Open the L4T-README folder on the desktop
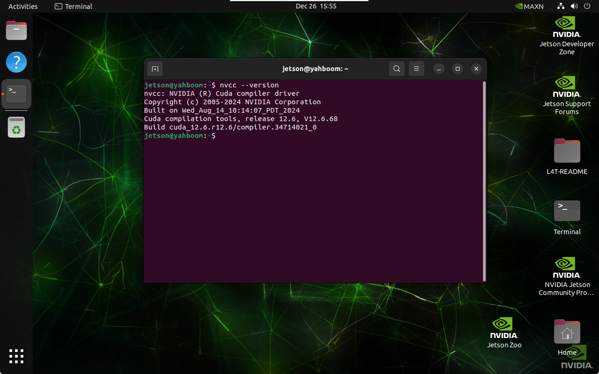 point(567,151)
